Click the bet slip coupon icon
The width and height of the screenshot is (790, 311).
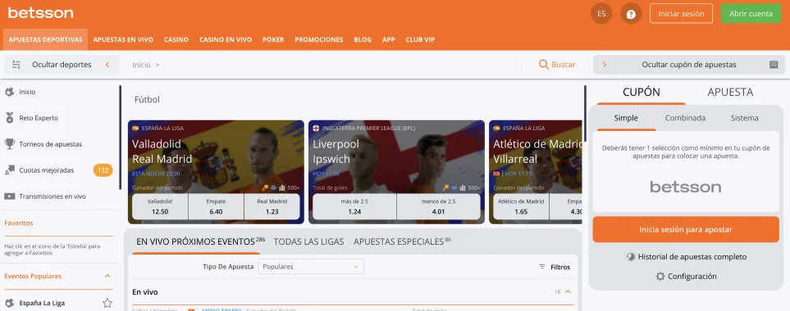click(774, 65)
